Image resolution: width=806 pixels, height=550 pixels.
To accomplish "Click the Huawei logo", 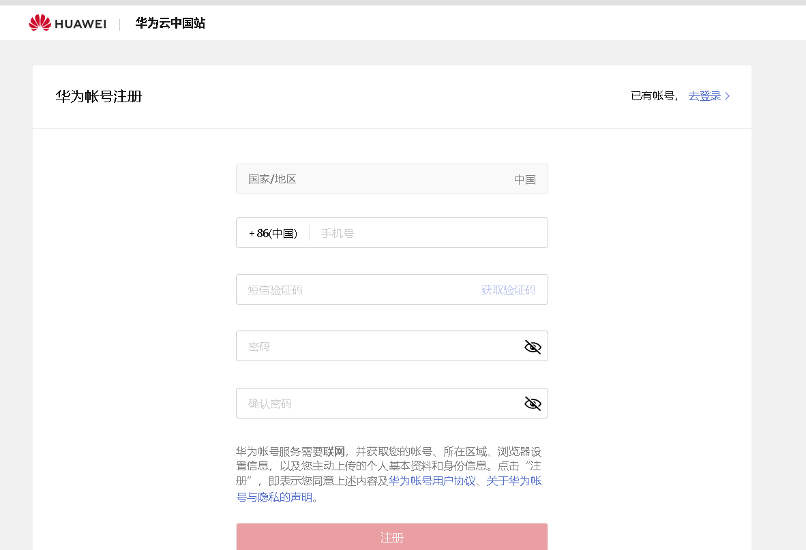I will pos(68,23).
